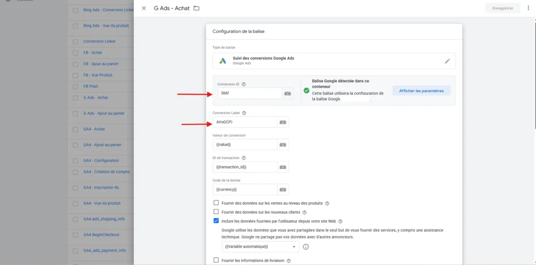Click help icon for nouveaux clients option

(304, 212)
